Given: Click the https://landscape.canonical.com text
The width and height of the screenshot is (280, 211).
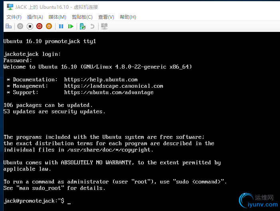Looking at the screenshot, I should pyautogui.click(x=113, y=86).
